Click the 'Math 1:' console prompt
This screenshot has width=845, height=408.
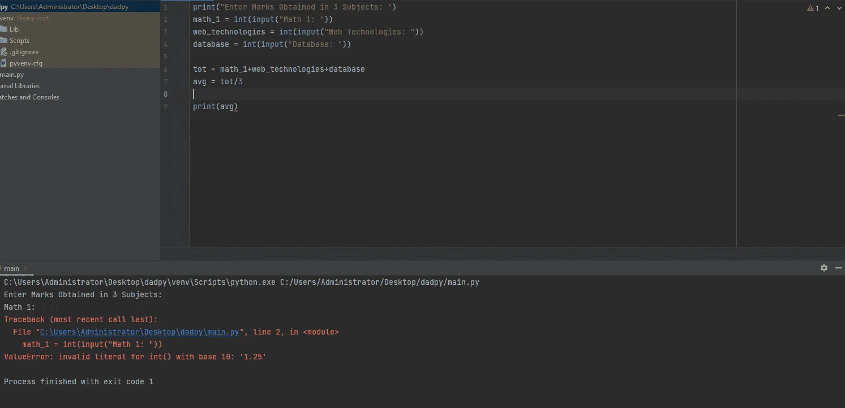pos(20,307)
